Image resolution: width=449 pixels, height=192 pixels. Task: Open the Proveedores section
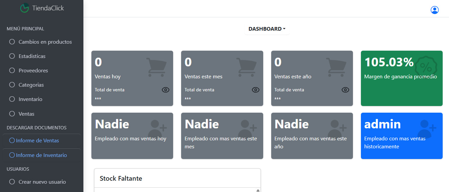pos(33,71)
